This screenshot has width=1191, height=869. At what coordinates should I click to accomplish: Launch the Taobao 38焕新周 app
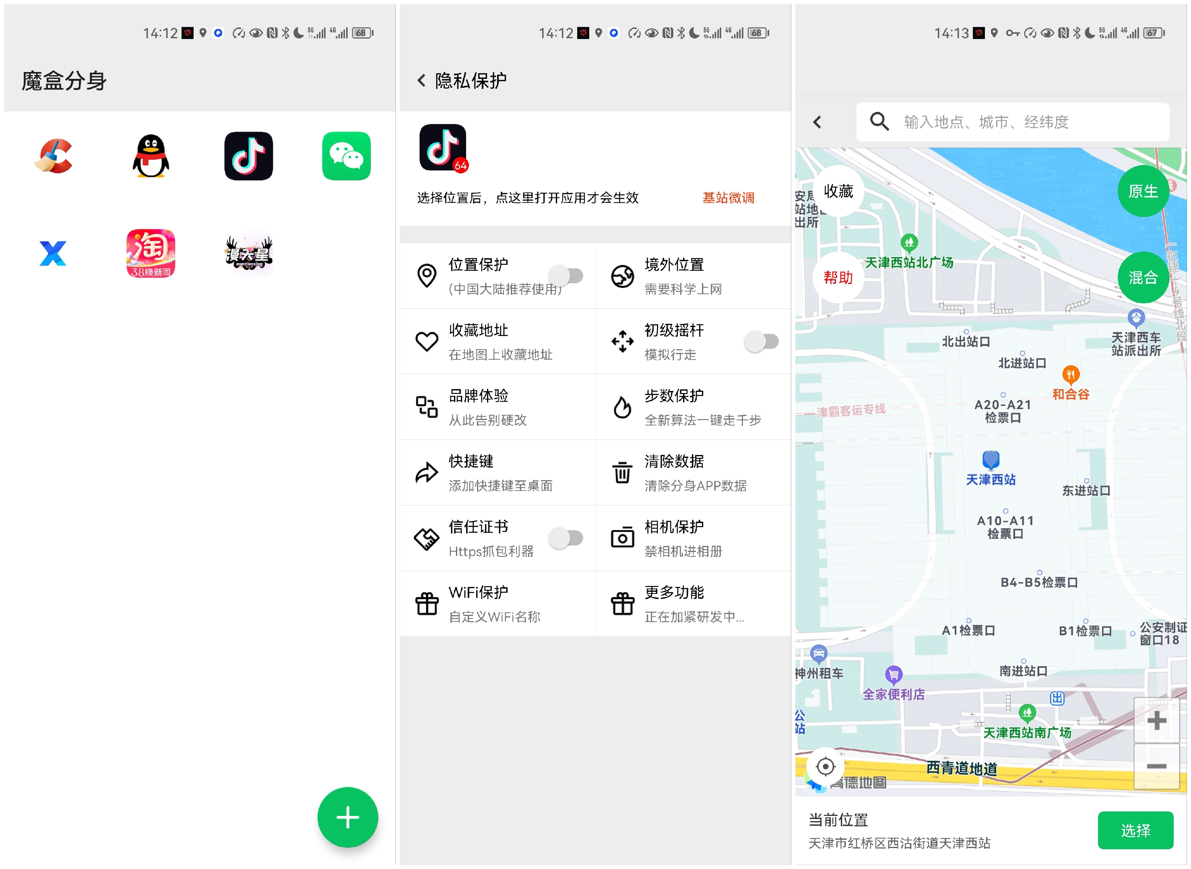click(151, 253)
